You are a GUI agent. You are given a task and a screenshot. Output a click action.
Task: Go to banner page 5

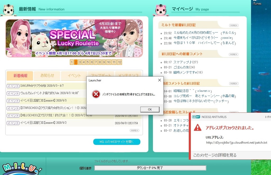88,62
